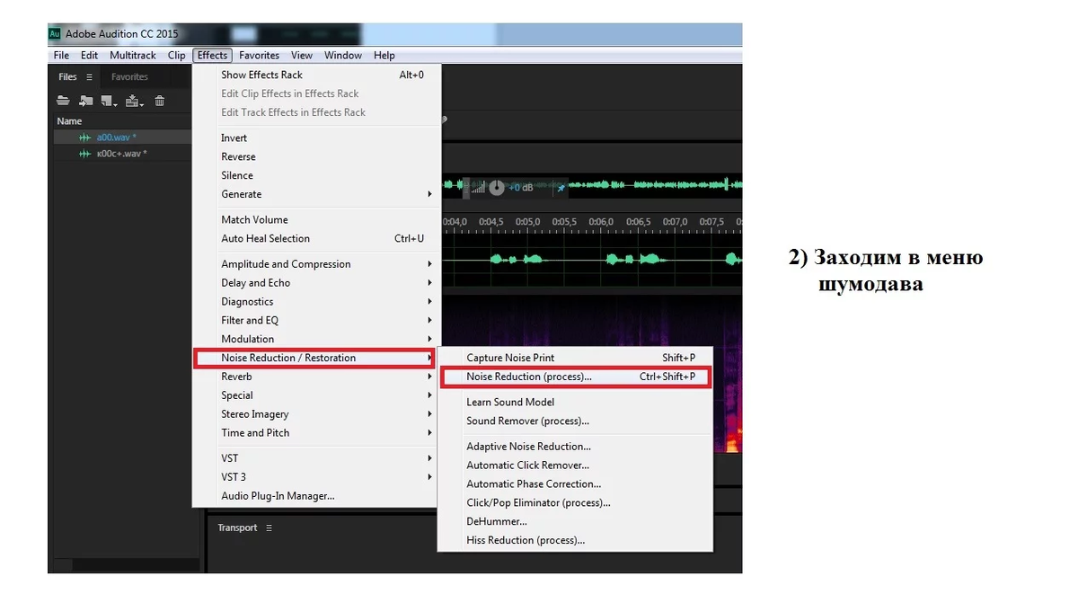This screenshot has width=1078, height=594.
Task: Click the pin icon on the volume HUD
Action: tap(560, 187)
